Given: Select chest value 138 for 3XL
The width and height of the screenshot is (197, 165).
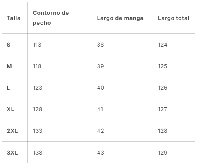Looking at the screenshot, I should (x=37, y=153).
